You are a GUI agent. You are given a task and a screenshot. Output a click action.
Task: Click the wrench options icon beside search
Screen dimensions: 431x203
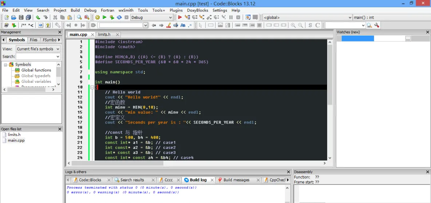(x=376, y=25)
